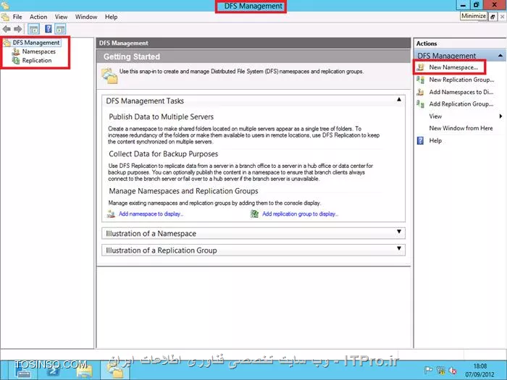Image resolution: width=507 pixels, height=380 pixels.
Task: Open the View menu in the menu bar
Action: click(x=61, y=17)
